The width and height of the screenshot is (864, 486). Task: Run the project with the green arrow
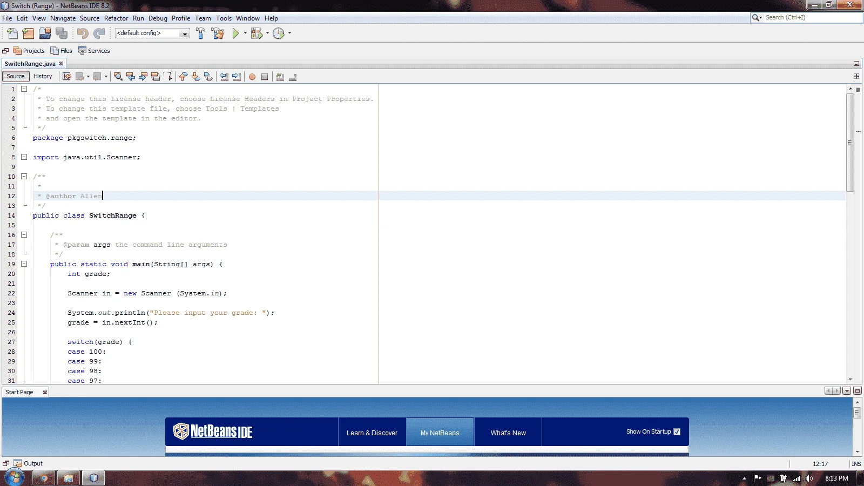[235, 33]
